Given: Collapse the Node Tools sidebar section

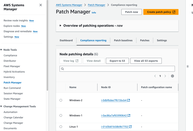Looking at the screenshot, I should tap(1, 50).
